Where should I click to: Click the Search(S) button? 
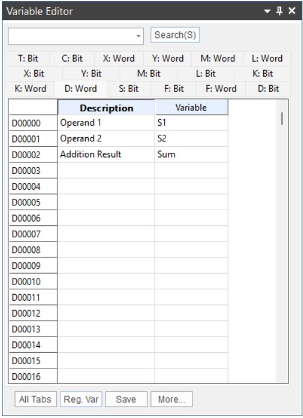175,35
